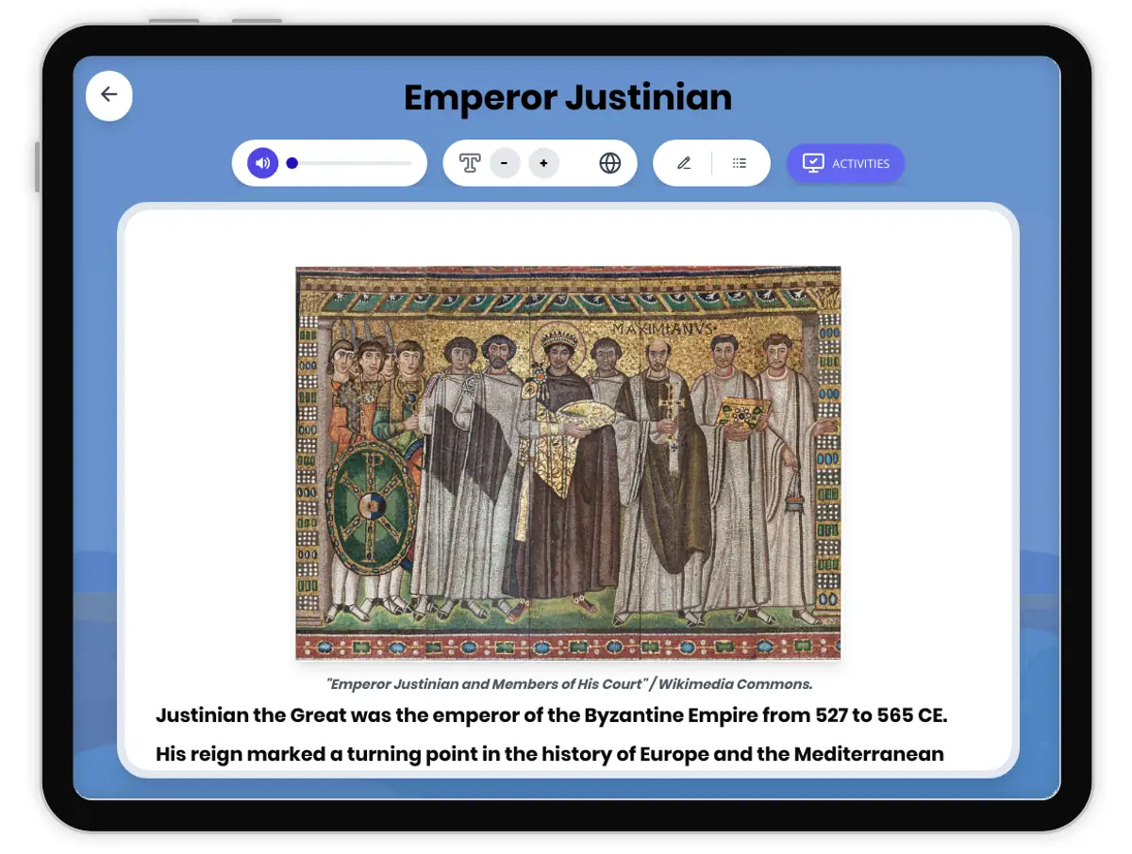This screenshot has width=1132, height=854.
Task: Click the Emperor Justinian page title
Action: click(x=567, y=97)
